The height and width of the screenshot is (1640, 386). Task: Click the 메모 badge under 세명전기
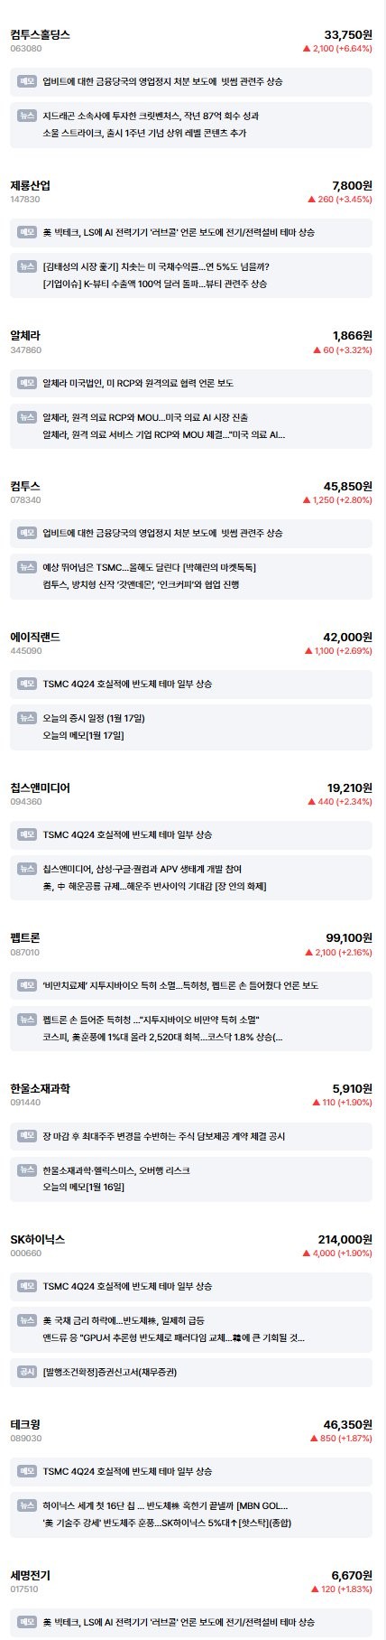[27, 1622]
